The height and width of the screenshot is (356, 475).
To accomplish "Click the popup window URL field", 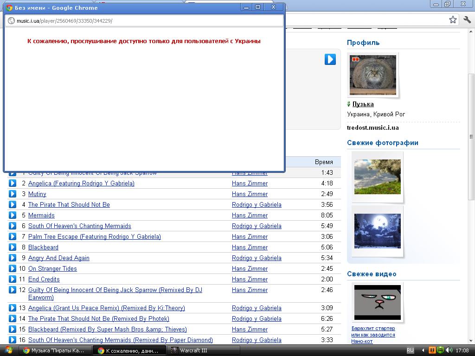I will (x=144, y=20).
